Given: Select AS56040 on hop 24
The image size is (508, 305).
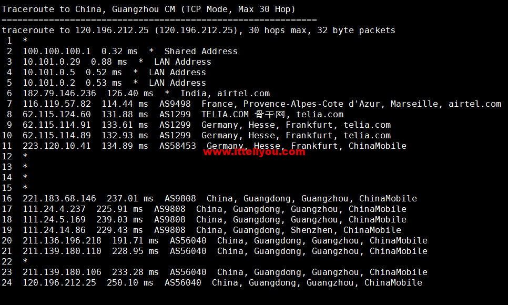Looking at the screenshot, I should click(x=182, y=282).
